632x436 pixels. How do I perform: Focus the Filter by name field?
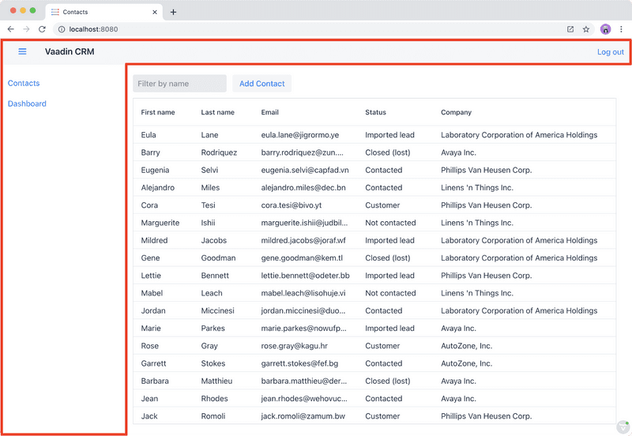[x=180, y=84]
